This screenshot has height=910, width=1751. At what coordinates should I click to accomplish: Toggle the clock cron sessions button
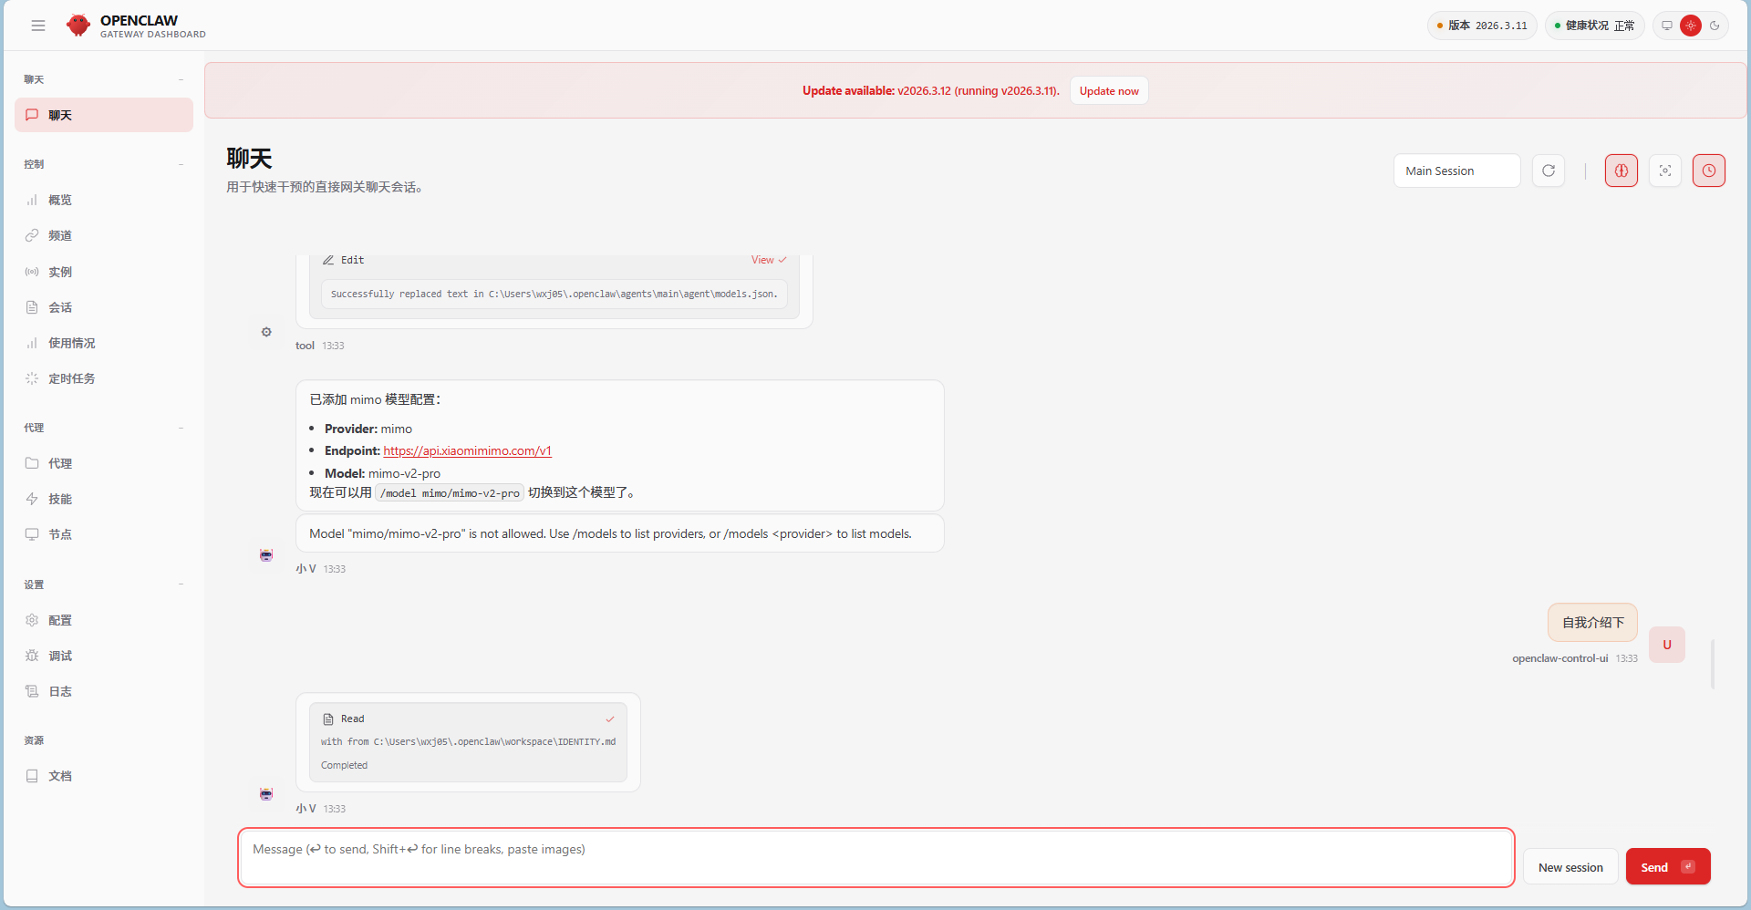pos(1709,171)
